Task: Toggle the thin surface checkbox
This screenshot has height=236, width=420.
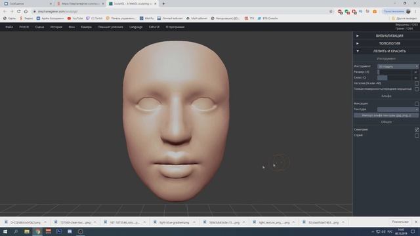Action: click(417, 89)
